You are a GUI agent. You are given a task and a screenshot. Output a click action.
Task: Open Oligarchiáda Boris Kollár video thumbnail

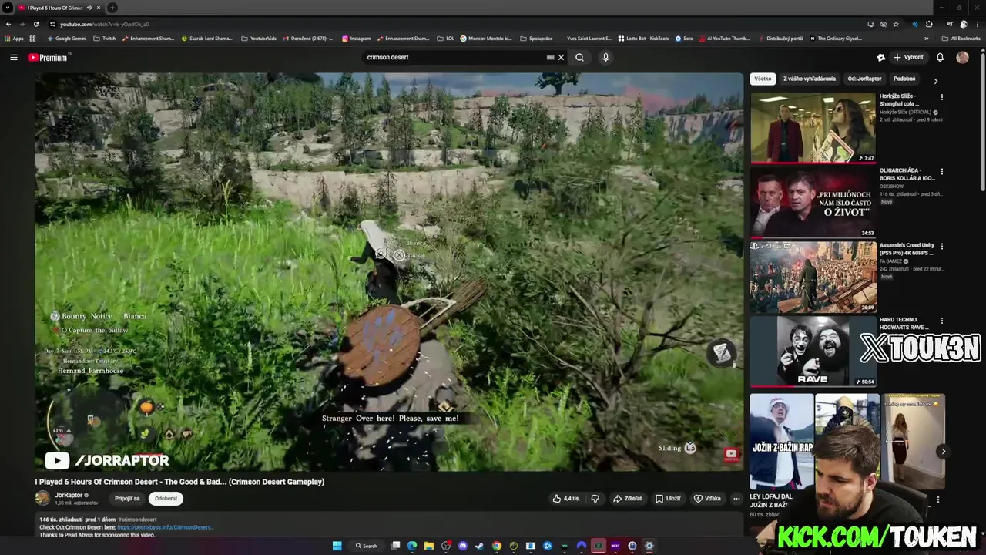[813, 203]
